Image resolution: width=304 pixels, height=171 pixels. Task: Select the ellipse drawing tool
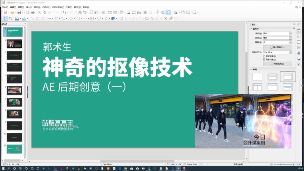click(x=43, y=18)
